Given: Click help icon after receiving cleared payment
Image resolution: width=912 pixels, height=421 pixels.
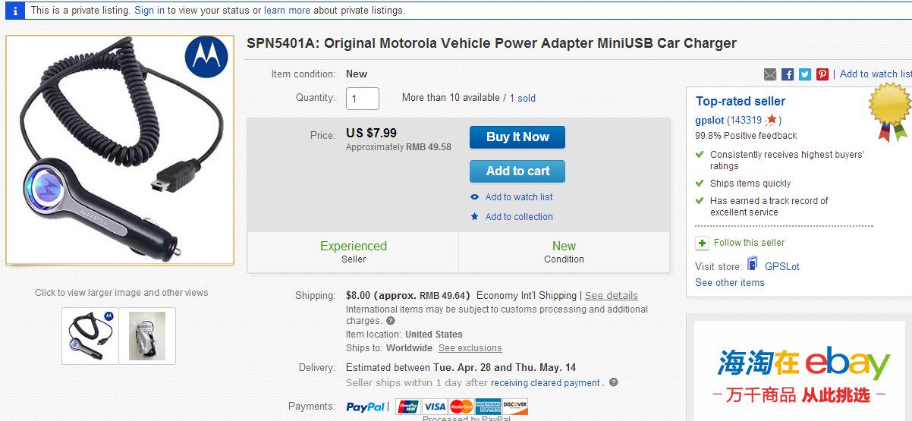Looking at the screenshot, I should (x=613, y=382).
